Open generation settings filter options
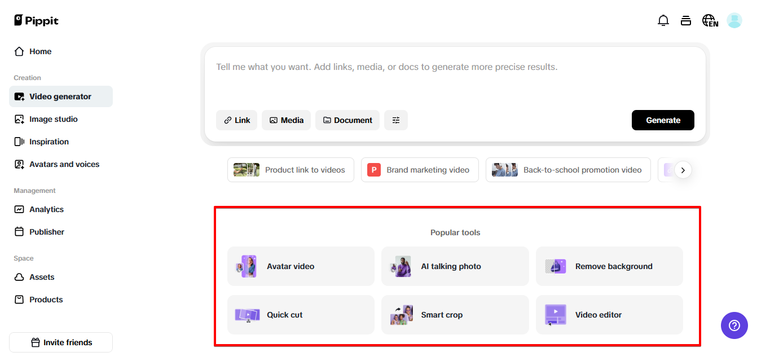 [395, 120]
